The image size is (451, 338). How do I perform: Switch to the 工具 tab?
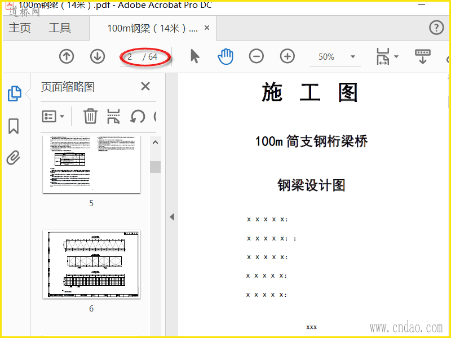[60, 28]
